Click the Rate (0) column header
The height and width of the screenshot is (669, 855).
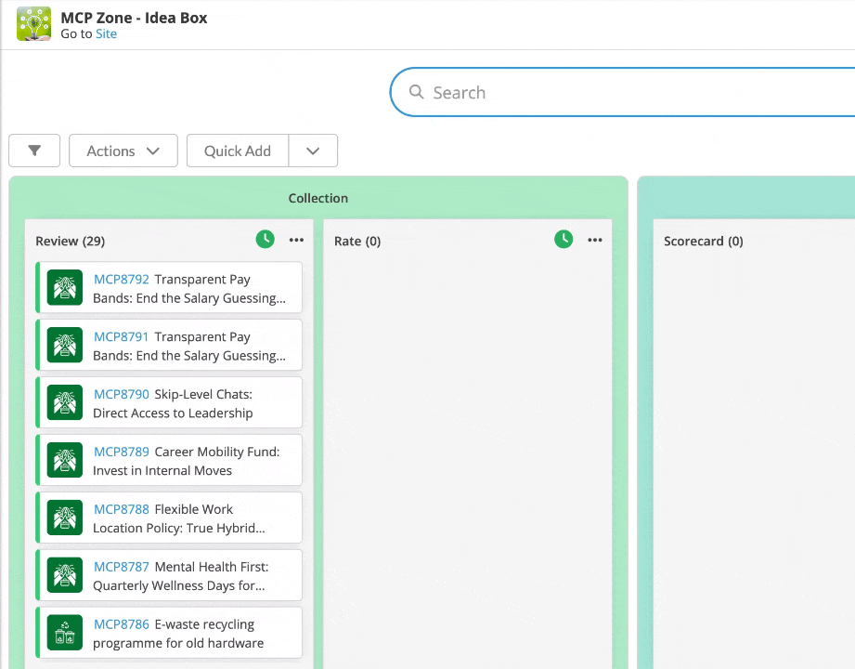(x=357, y=242)
